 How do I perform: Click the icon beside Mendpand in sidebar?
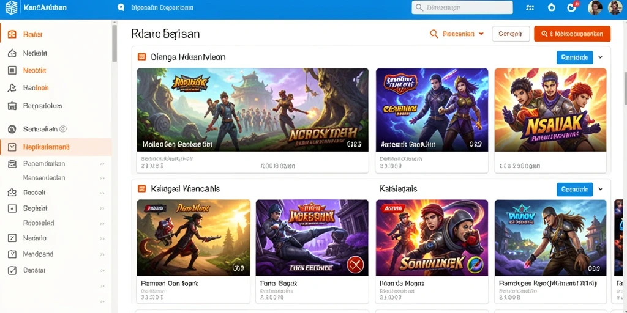click(12, 254)
